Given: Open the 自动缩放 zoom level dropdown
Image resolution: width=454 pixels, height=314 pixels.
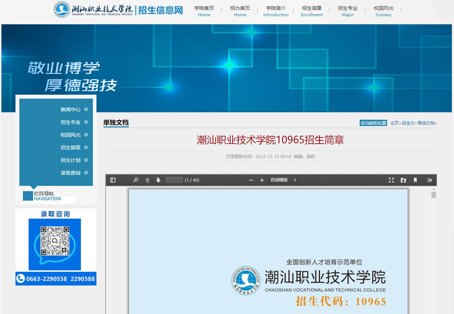Looking at the screenshot, I should (283, 180).
